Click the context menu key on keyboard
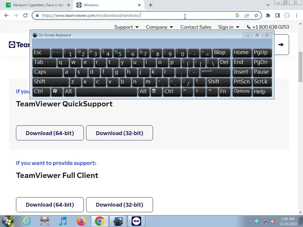This screenshot has height=227, width=303. (x=156, y=92)
